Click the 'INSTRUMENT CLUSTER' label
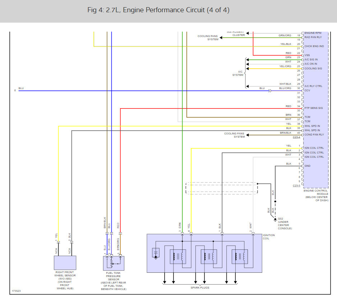337x299 pixels. point(236,33)
